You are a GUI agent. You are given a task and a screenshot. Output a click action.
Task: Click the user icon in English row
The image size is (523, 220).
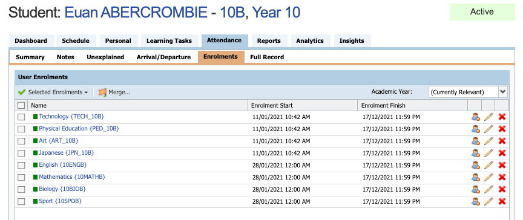(475, 165)
